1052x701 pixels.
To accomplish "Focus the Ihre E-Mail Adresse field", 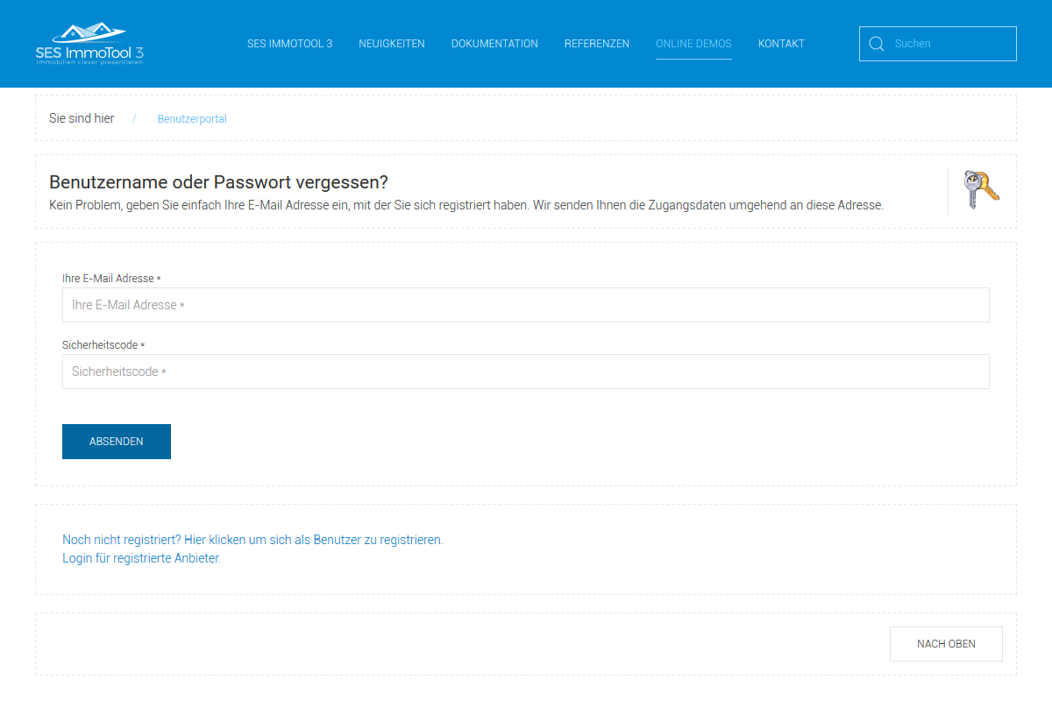I will (x=526, y=305).
